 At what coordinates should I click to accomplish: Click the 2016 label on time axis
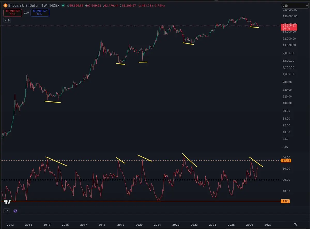click(x=65, y=225)
